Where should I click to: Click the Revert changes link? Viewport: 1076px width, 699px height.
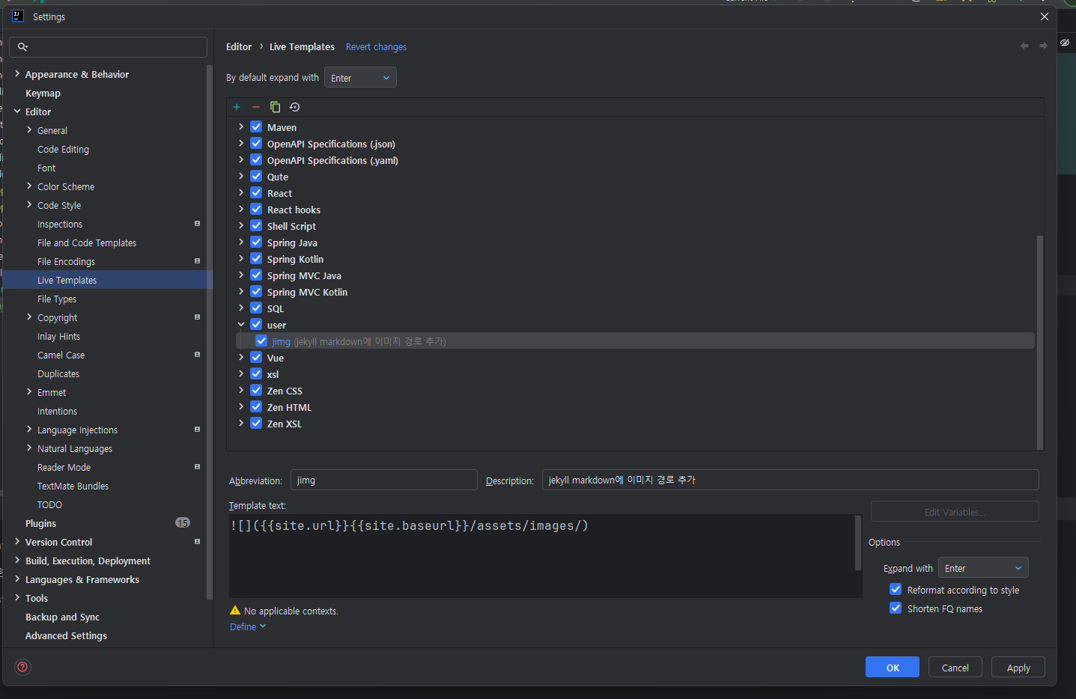(x=376, y=47)
